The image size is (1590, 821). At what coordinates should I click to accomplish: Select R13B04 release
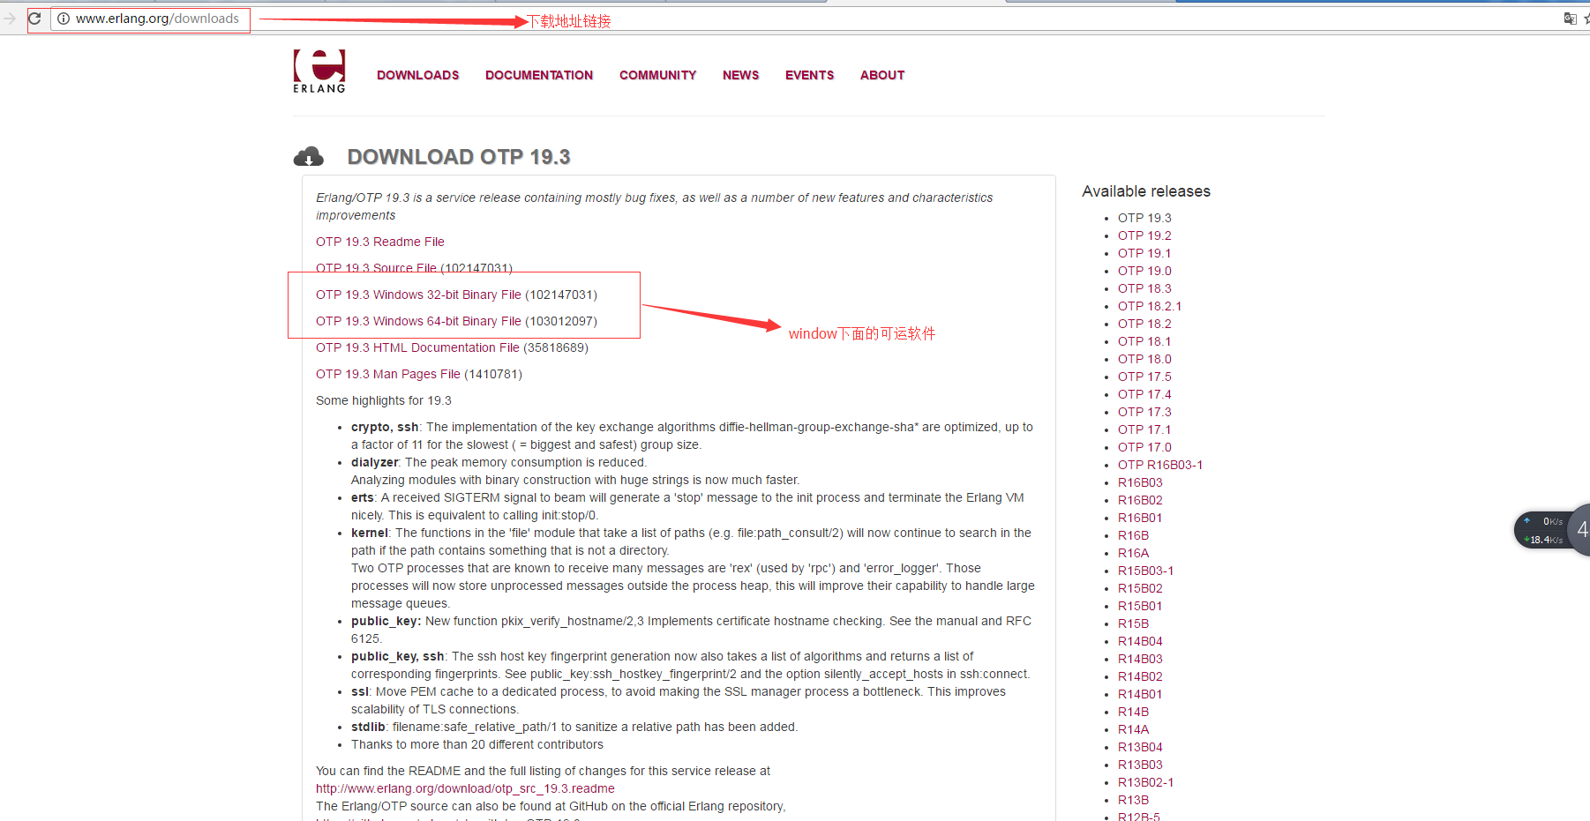point(1140,747)
